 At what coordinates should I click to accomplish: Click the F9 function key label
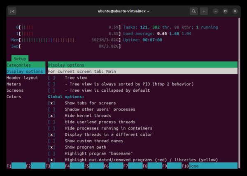click(x=164, y=166)
